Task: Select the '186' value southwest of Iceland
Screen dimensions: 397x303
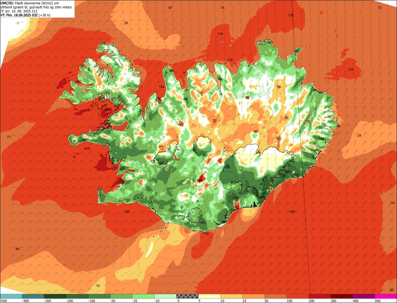Action: click(x=127, y=212)
